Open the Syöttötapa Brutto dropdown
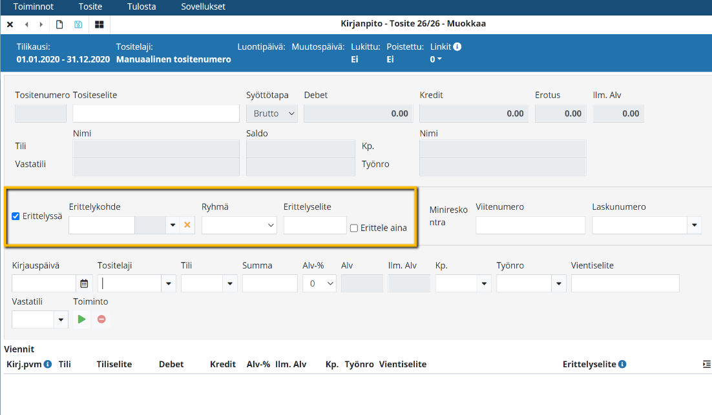Screen dimensions: 712x415 (x=271, y=114)
